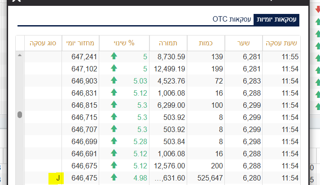The image size is (320, 185).
Task: Click the תמורה column header
Action: coord(168,43)
